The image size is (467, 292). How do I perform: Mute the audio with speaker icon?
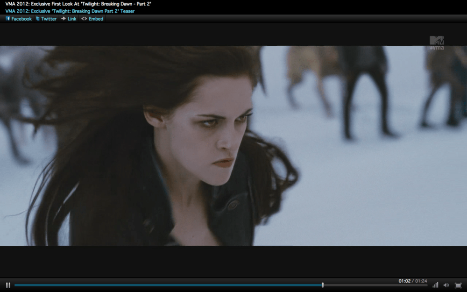point(446,285)
